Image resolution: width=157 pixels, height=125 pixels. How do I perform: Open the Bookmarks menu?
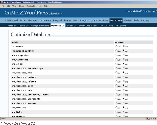[31, 6]
